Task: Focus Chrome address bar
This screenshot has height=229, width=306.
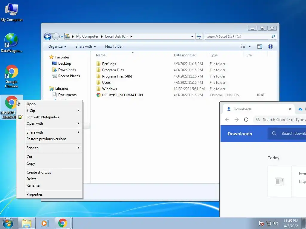Action: 280,120
